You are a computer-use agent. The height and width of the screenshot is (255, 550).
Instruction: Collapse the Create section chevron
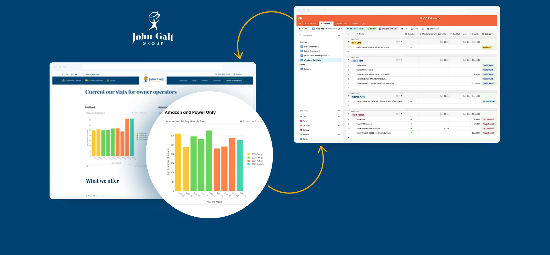pos(339,111)
